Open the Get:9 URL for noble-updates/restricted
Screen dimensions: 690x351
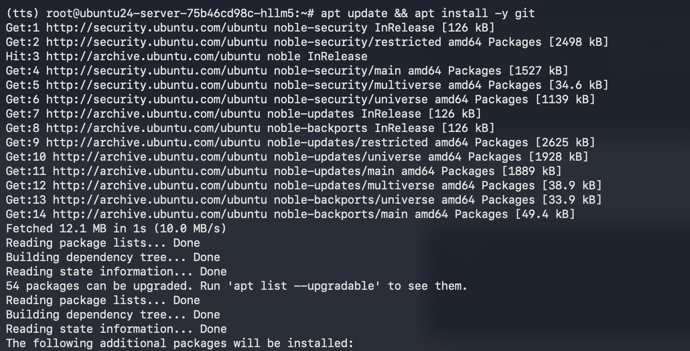(x=153, y=143)
